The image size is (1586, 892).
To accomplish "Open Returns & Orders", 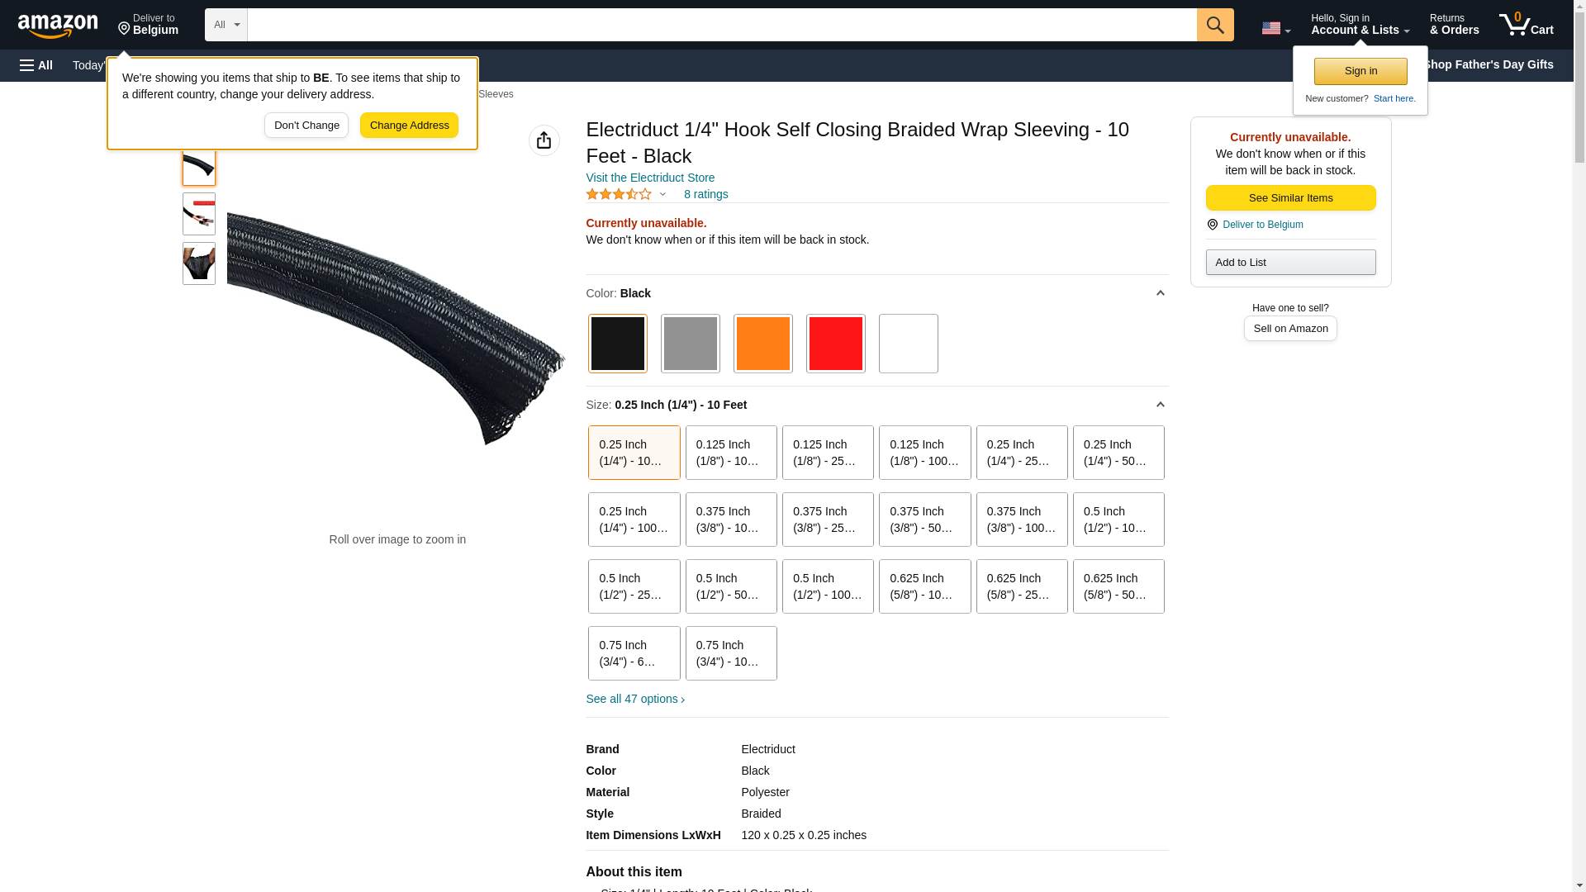I will click(x=1454, y=25).
